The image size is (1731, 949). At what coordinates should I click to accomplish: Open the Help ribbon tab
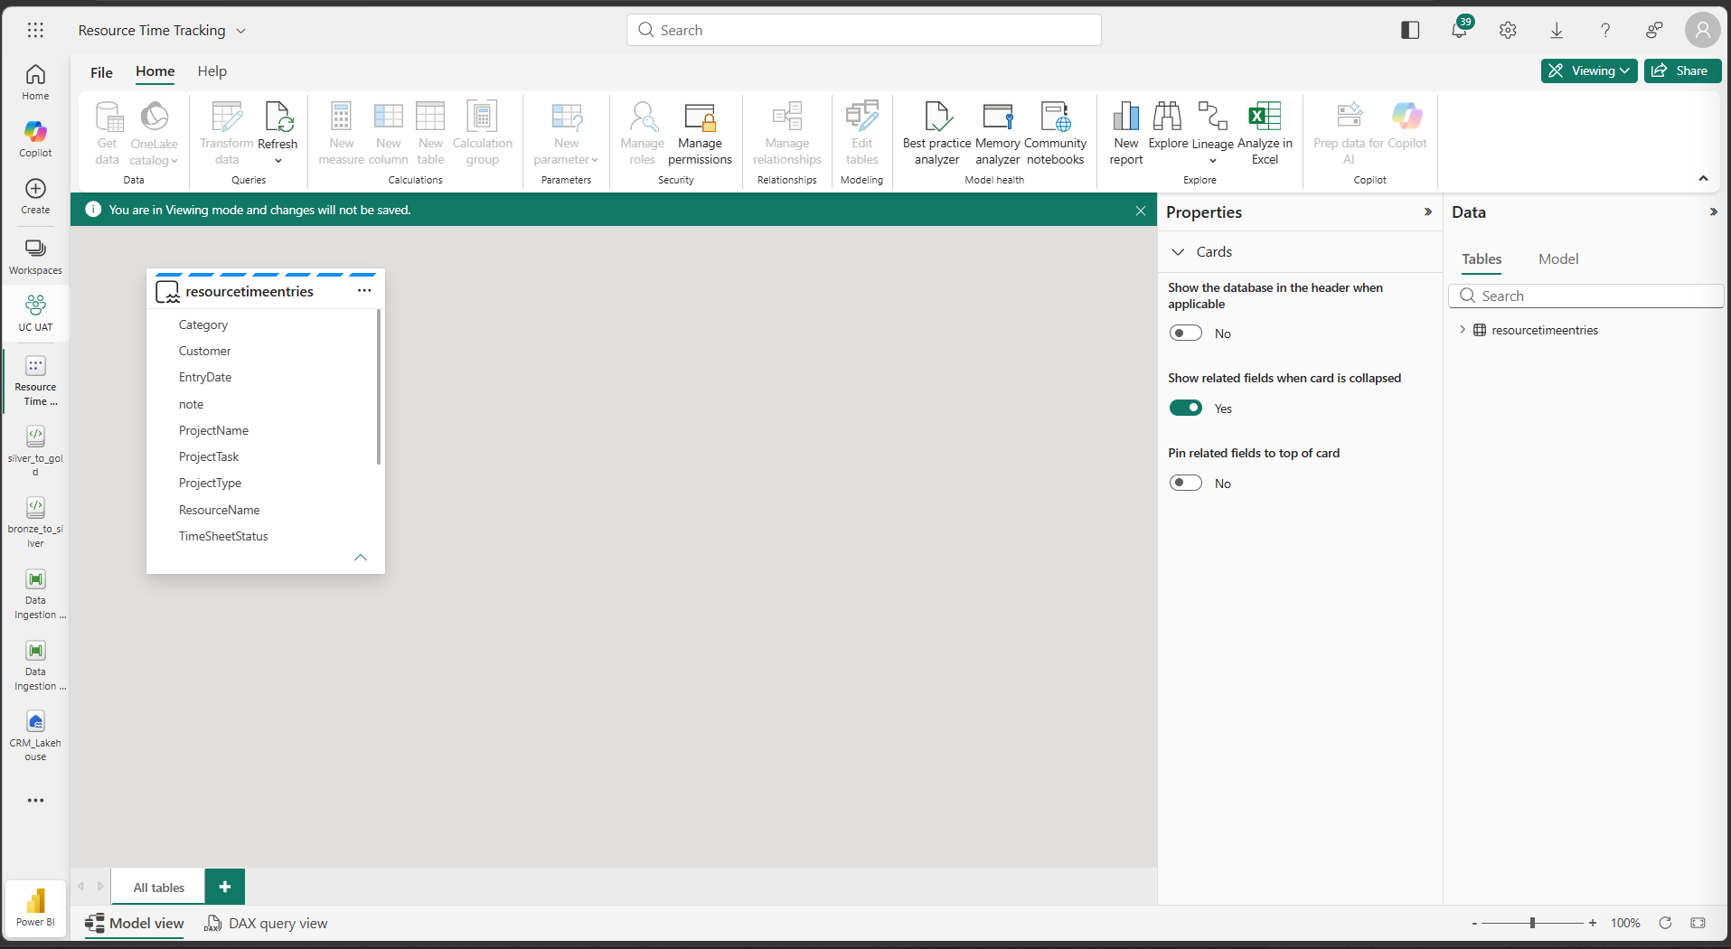point(212,71)
